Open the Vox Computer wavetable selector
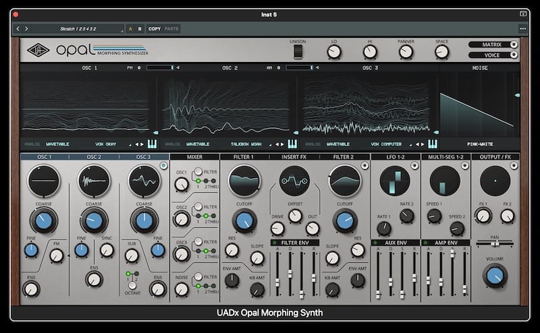 pyautogui.click(x=386, y=144)
